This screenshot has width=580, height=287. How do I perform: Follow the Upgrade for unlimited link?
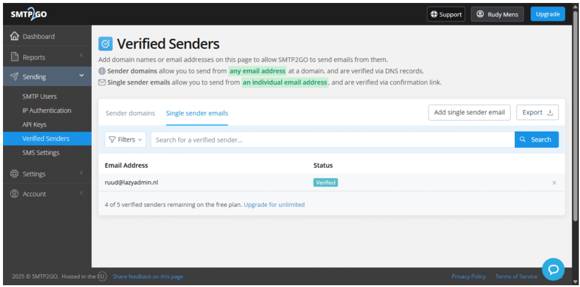(274, 204)
